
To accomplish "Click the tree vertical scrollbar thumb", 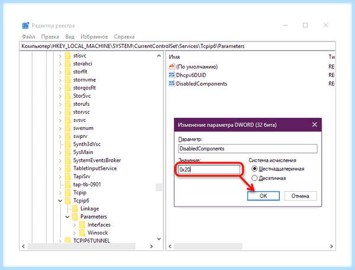I will (159, 187).
